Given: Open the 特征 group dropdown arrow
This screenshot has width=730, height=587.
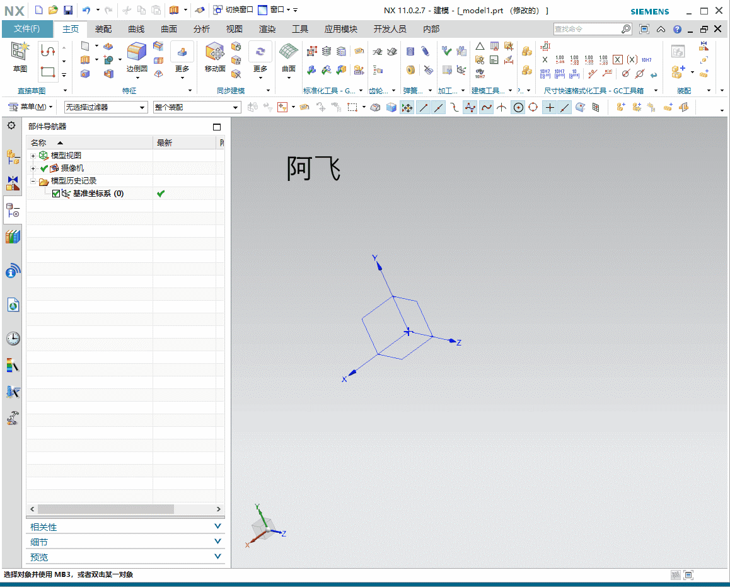Looking at the screenshot, I should [190, 90].
